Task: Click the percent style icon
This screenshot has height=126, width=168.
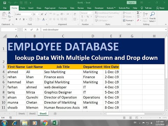Action: pyautogui.click(x=88, y=17)
